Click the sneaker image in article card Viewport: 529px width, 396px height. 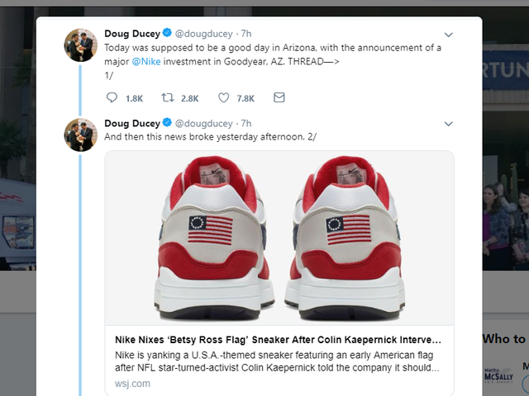pos(279,239)
